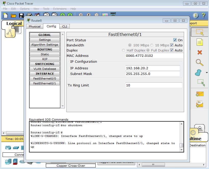Click the PDU list horizontal scrollbar thumb
Viewport: 209px width, 169px height.
153,165
